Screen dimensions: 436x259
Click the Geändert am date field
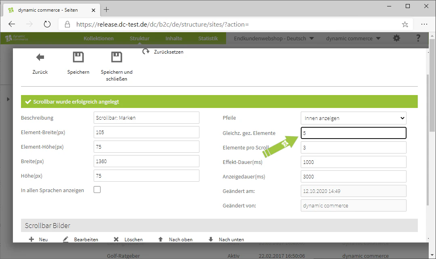click(x=353, y=191)
